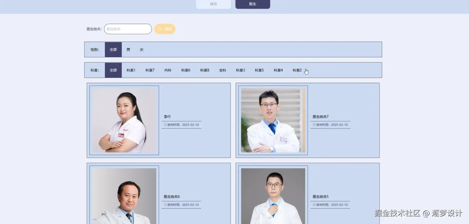
Task: Filter department by 科室1
Action: pyautogui.click(x=131, y=70)
